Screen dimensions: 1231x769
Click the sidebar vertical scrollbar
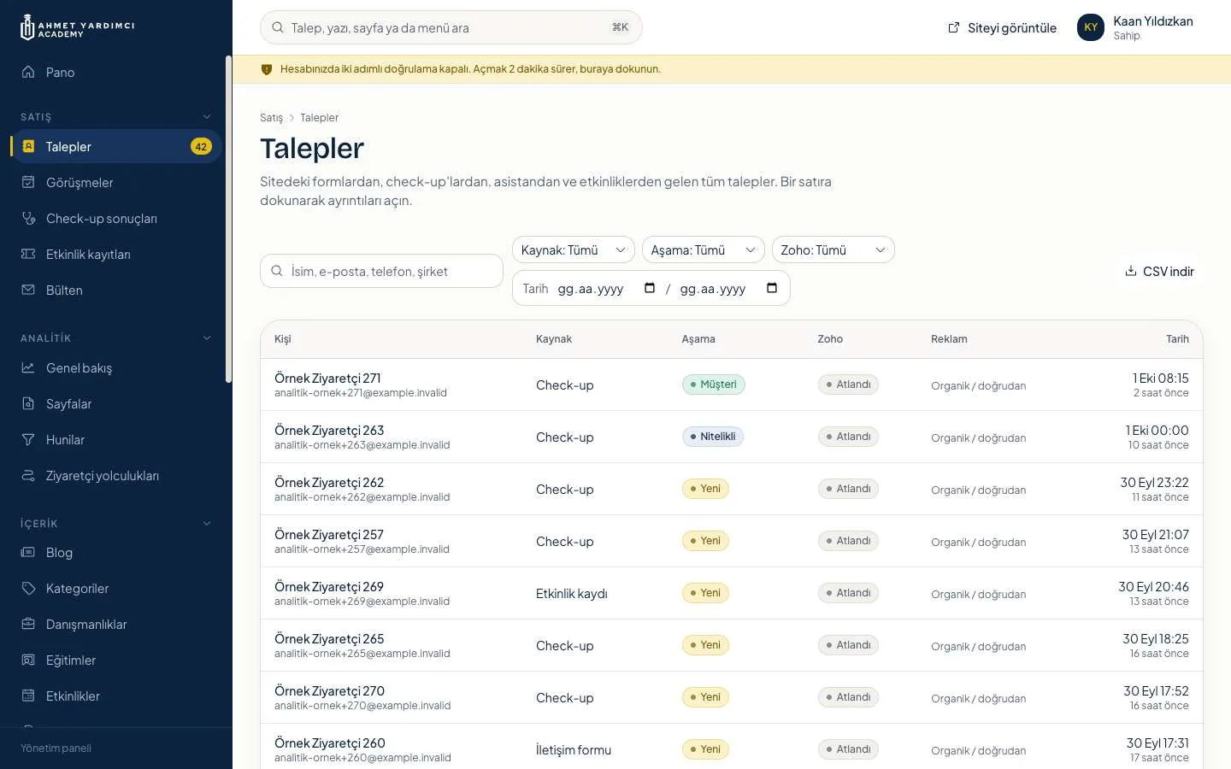click(x=228, y=220)
